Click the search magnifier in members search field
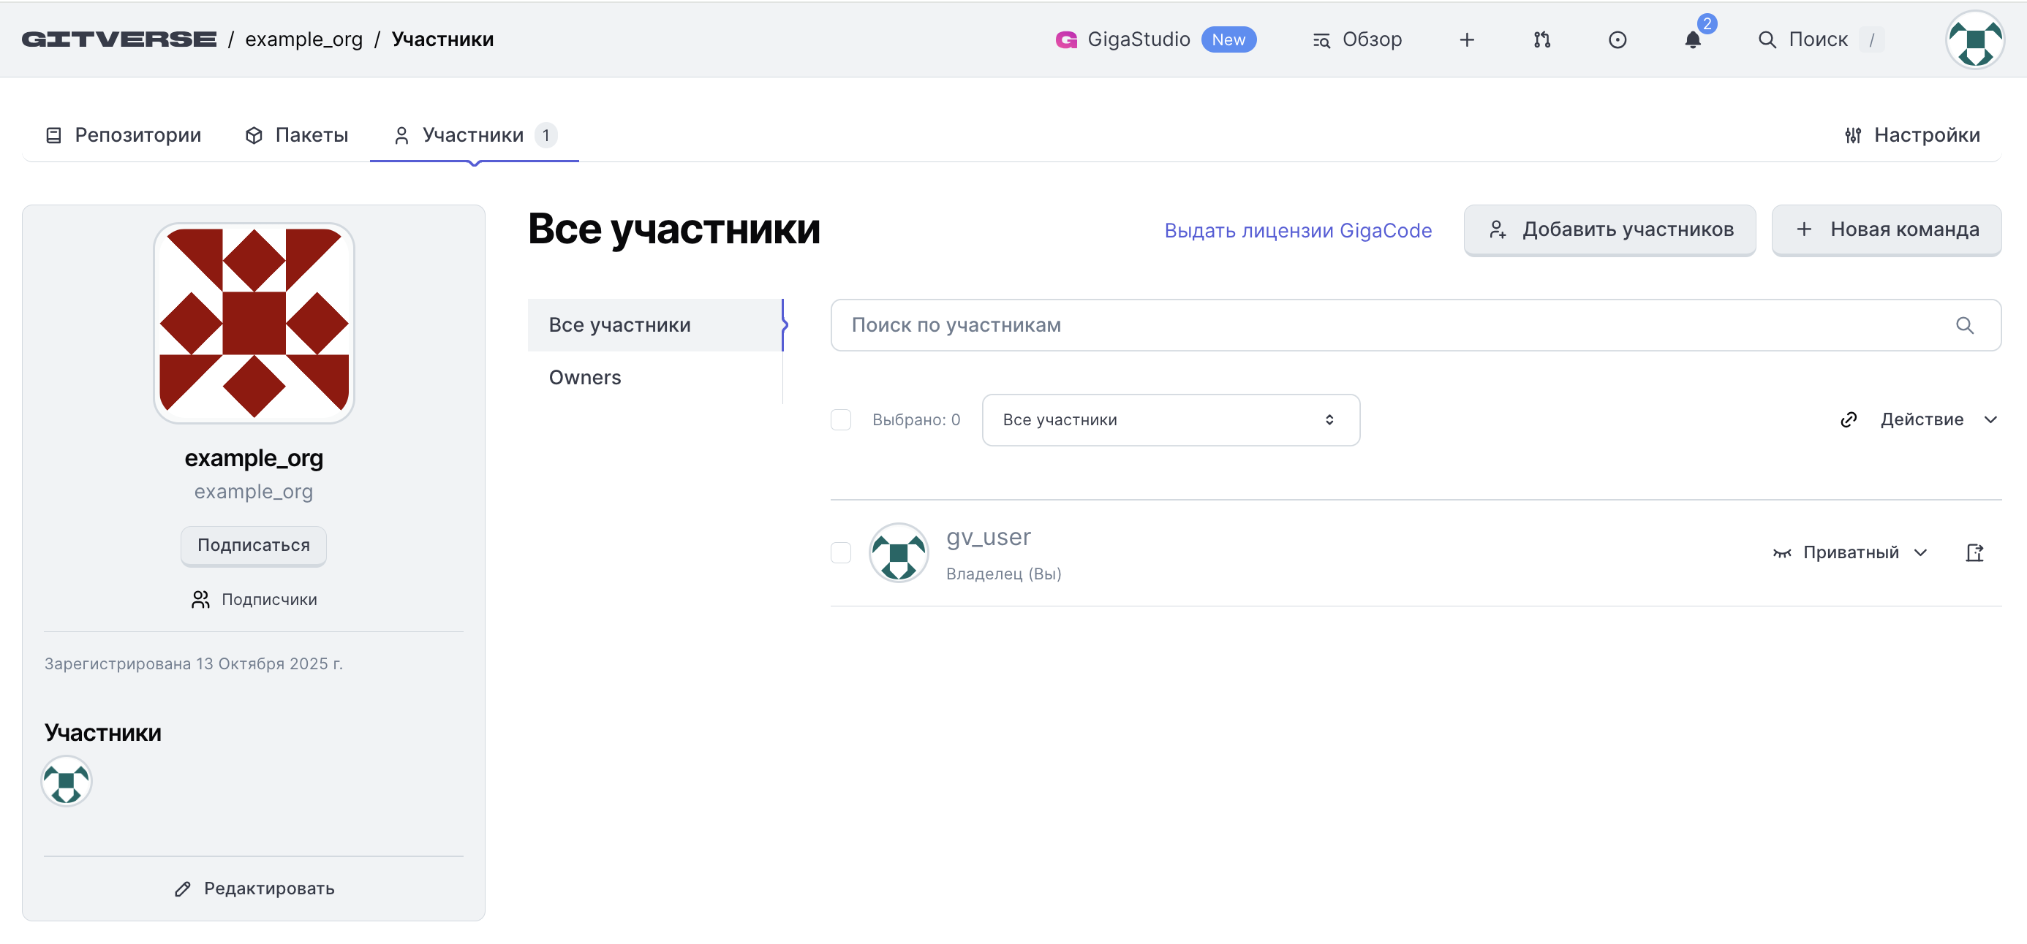Image resolution: width=2027 pixels, height=944 pixels. point(1964,325)
